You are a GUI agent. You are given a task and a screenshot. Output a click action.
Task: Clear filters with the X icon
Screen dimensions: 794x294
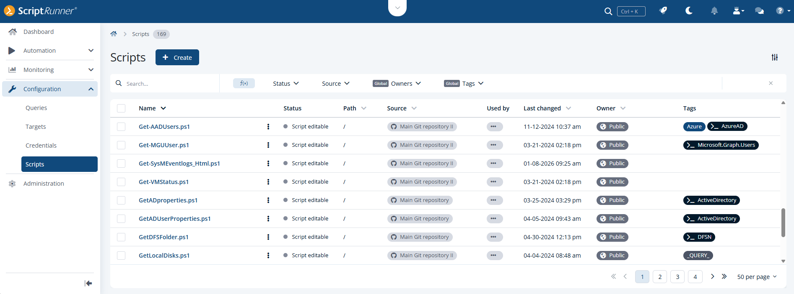click(771, 83)
